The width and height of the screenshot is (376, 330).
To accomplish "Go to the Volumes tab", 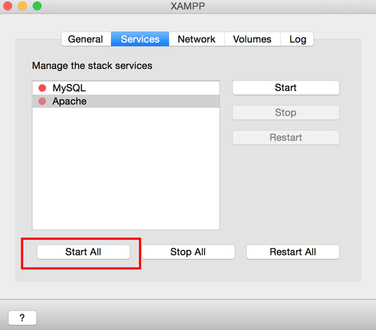I will click(252, 39).
